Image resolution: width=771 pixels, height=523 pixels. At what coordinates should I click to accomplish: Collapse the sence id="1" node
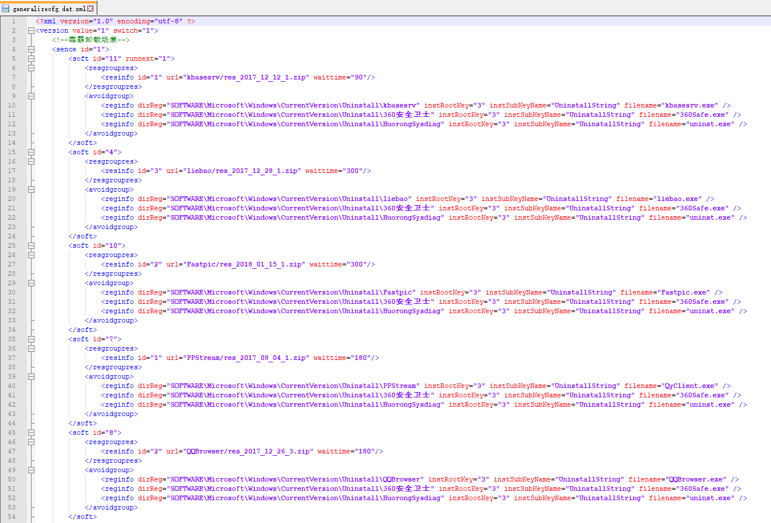30,49
